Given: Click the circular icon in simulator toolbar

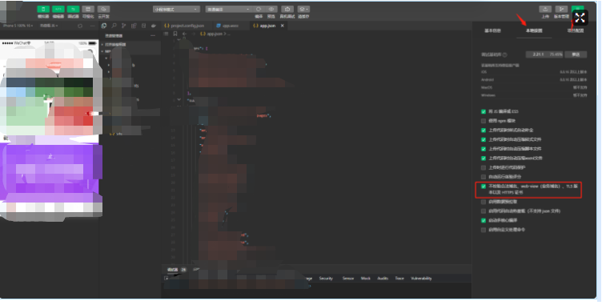Looking at the screenshot, I should [80, 26].
